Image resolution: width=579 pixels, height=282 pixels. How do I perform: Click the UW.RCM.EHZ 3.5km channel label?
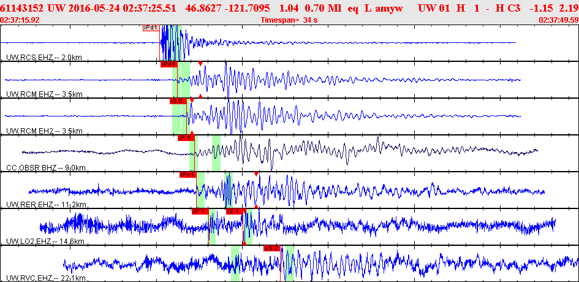44,94
